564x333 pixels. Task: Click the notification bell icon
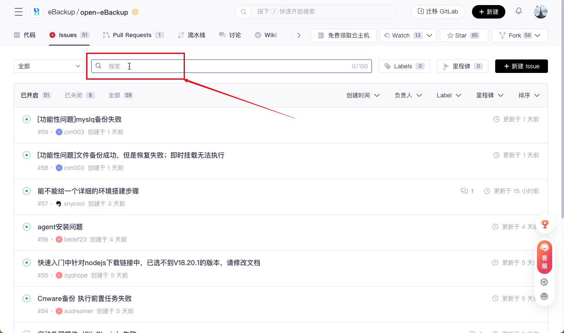[x=519, y=11]
